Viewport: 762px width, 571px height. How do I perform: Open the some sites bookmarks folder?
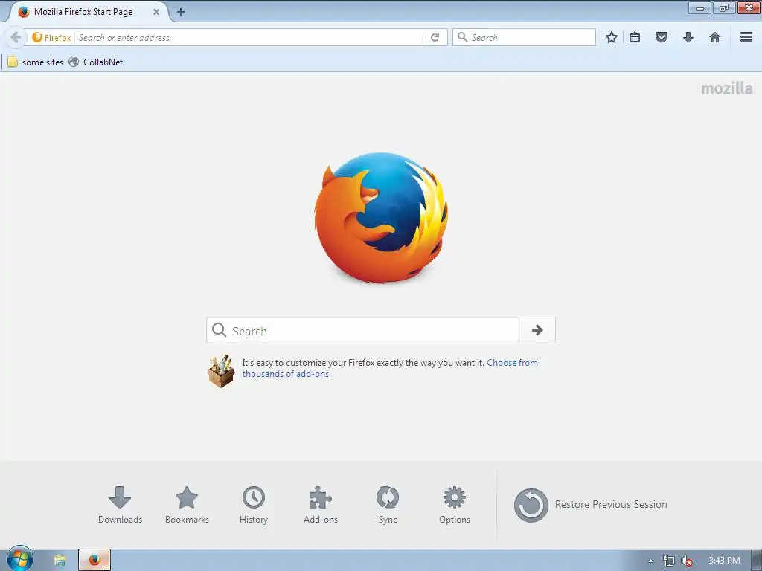coord(36,62)
